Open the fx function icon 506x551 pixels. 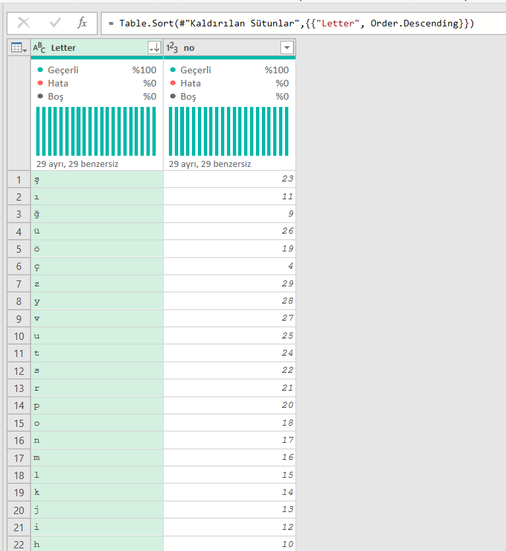pos(82,23)
